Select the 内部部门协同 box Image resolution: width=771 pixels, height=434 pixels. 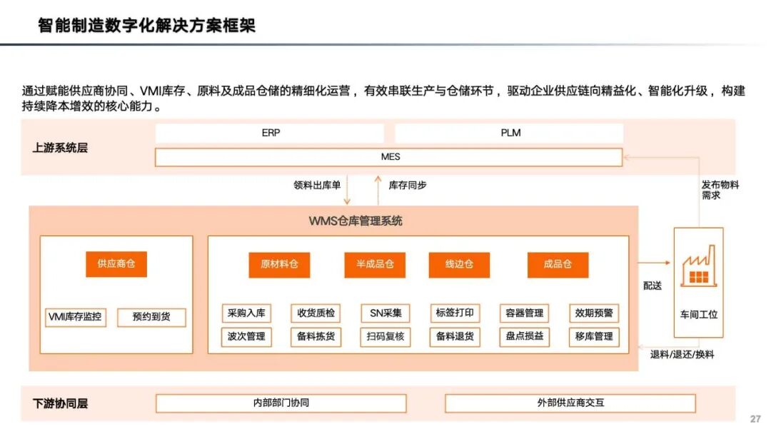[x=281, y=403]
